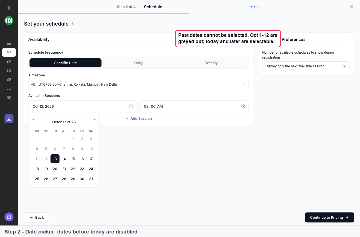Go to Home in the sidebar
This screenshot has height=237, width=360.
(9, 43)
